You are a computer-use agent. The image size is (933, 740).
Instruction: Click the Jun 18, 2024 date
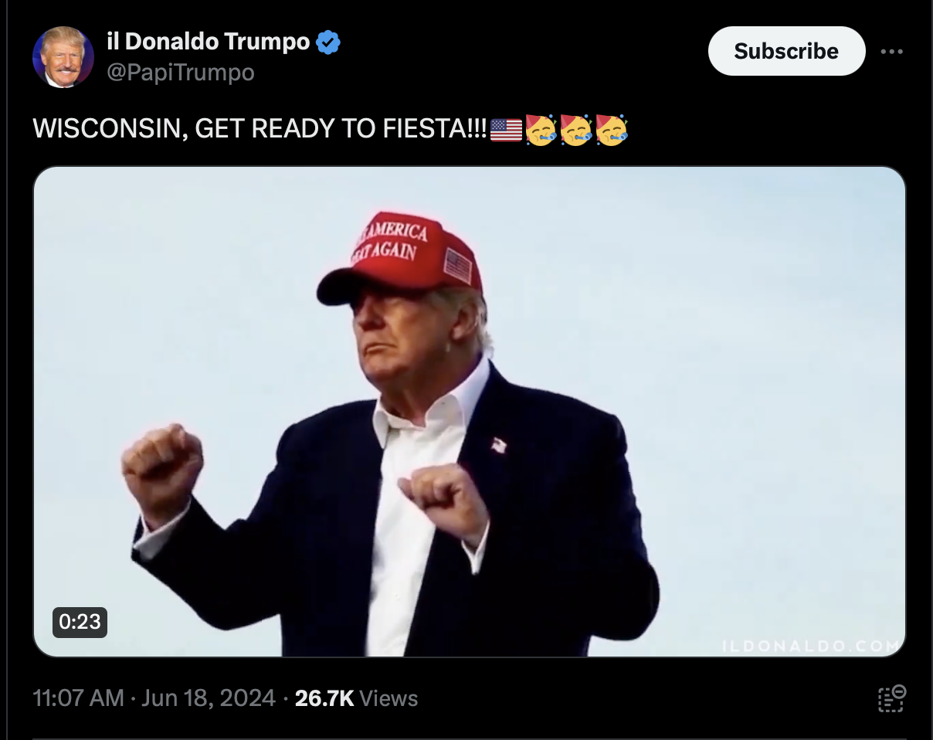(x=209, y=698)
